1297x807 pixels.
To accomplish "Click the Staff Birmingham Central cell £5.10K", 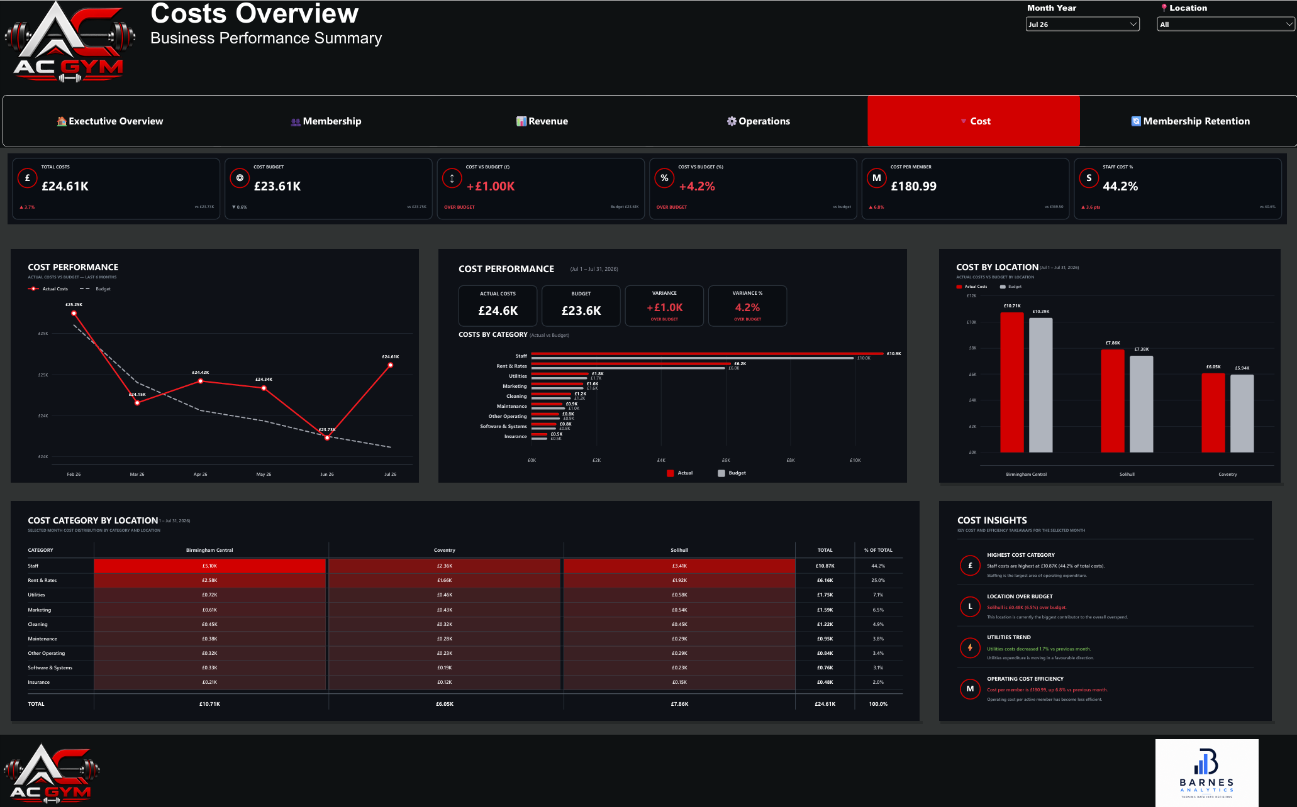I will (209, 566).
